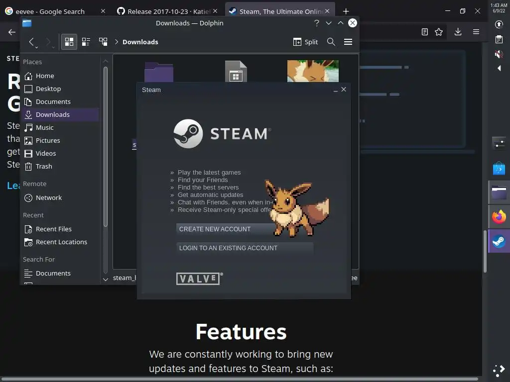510x382 pixels.
Task: Select the executable file icon in Downloads
Action: 236,72
